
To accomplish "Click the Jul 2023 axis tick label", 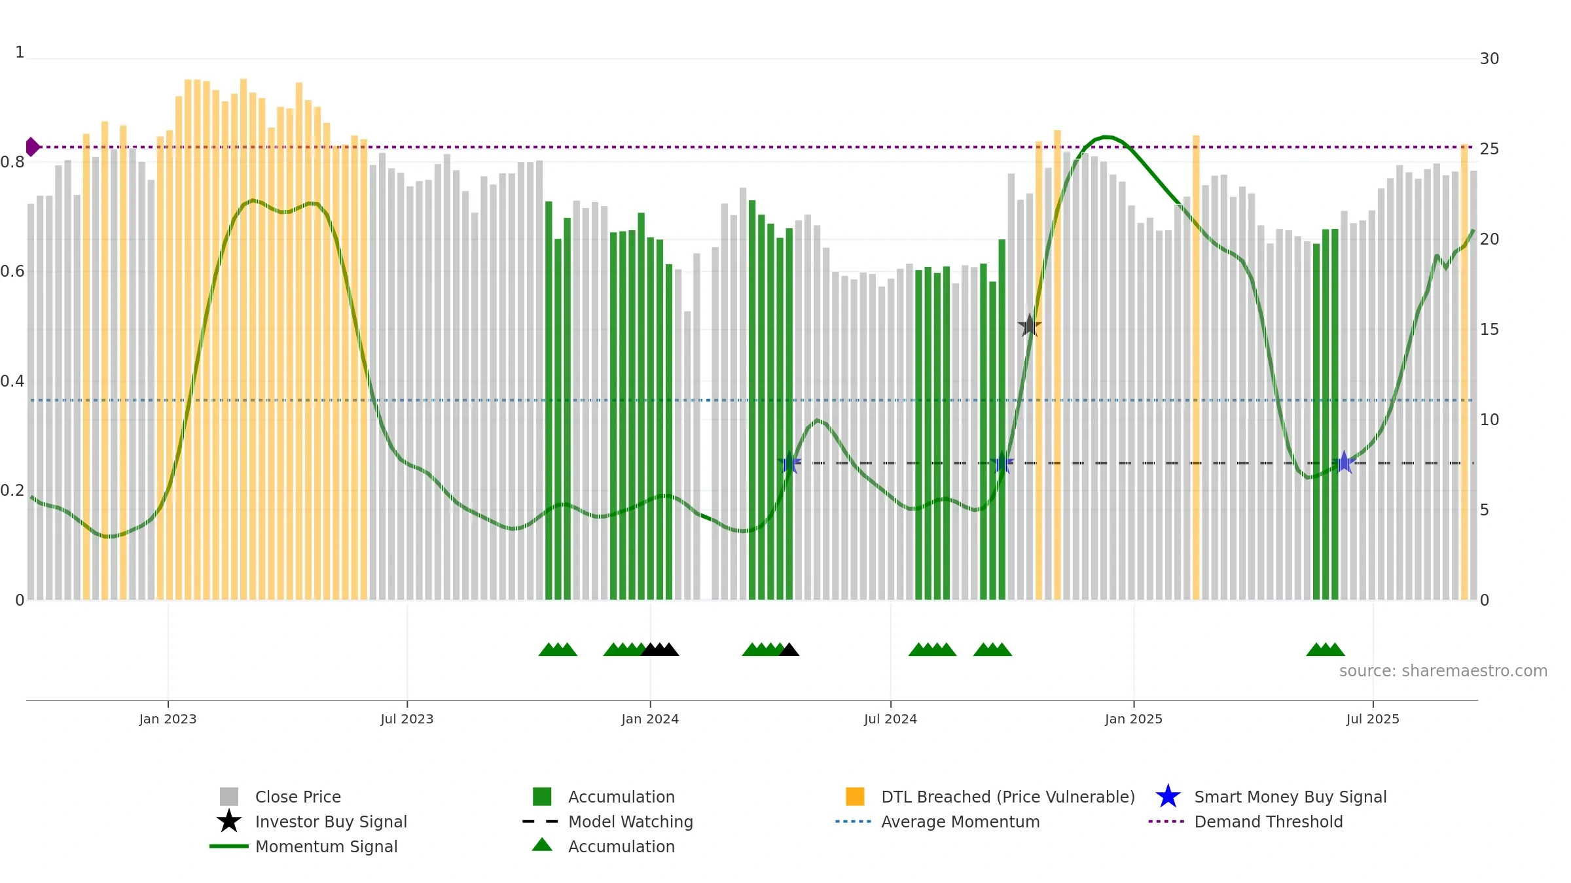I will (407, 719).
